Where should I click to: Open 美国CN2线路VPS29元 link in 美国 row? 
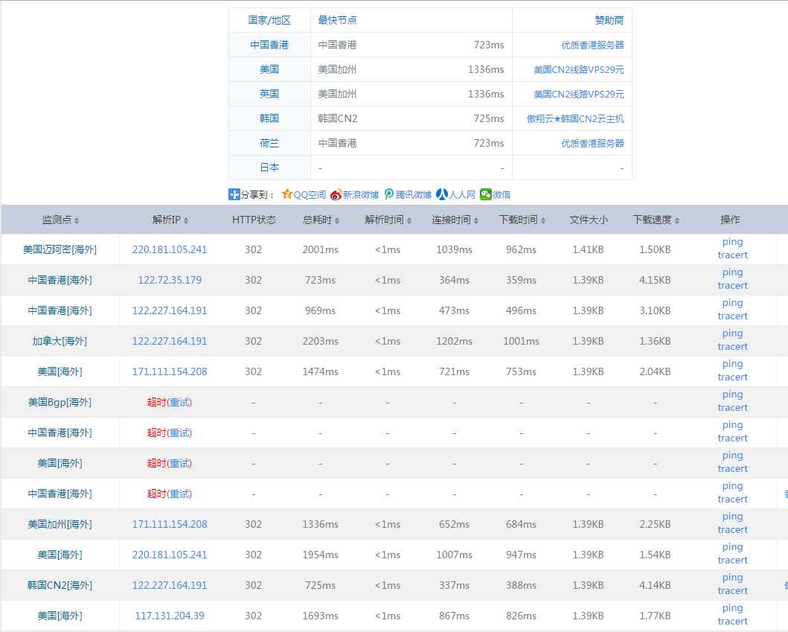pos(578,69)
